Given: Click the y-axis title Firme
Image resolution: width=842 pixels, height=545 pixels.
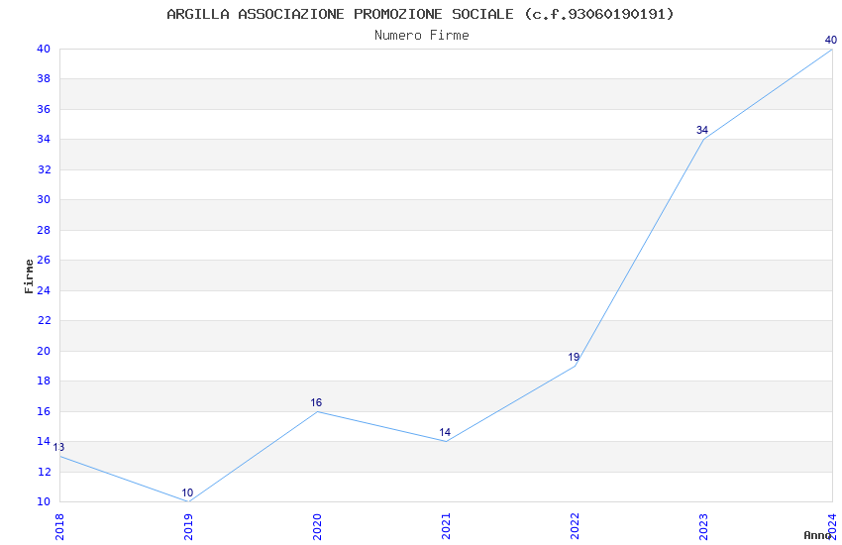Looking at the screenshot, I should click(x=29, y=276).
